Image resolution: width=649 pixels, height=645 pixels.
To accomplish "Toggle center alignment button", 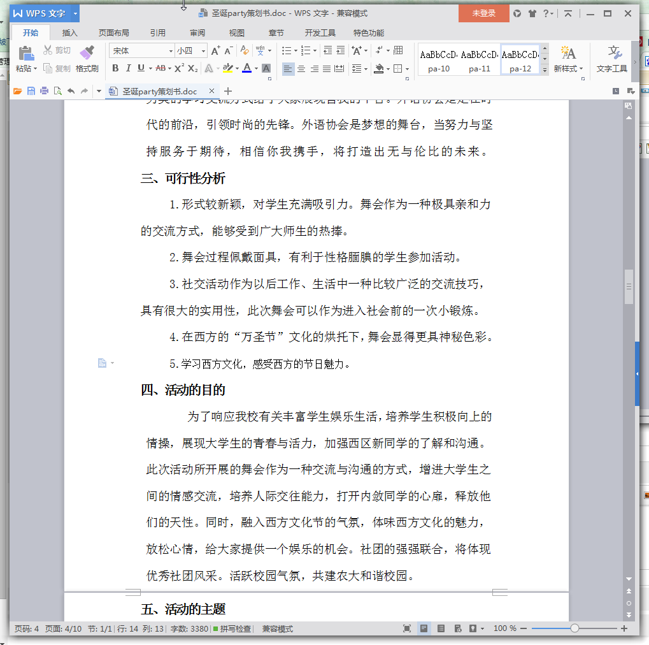I will (301, 68).
